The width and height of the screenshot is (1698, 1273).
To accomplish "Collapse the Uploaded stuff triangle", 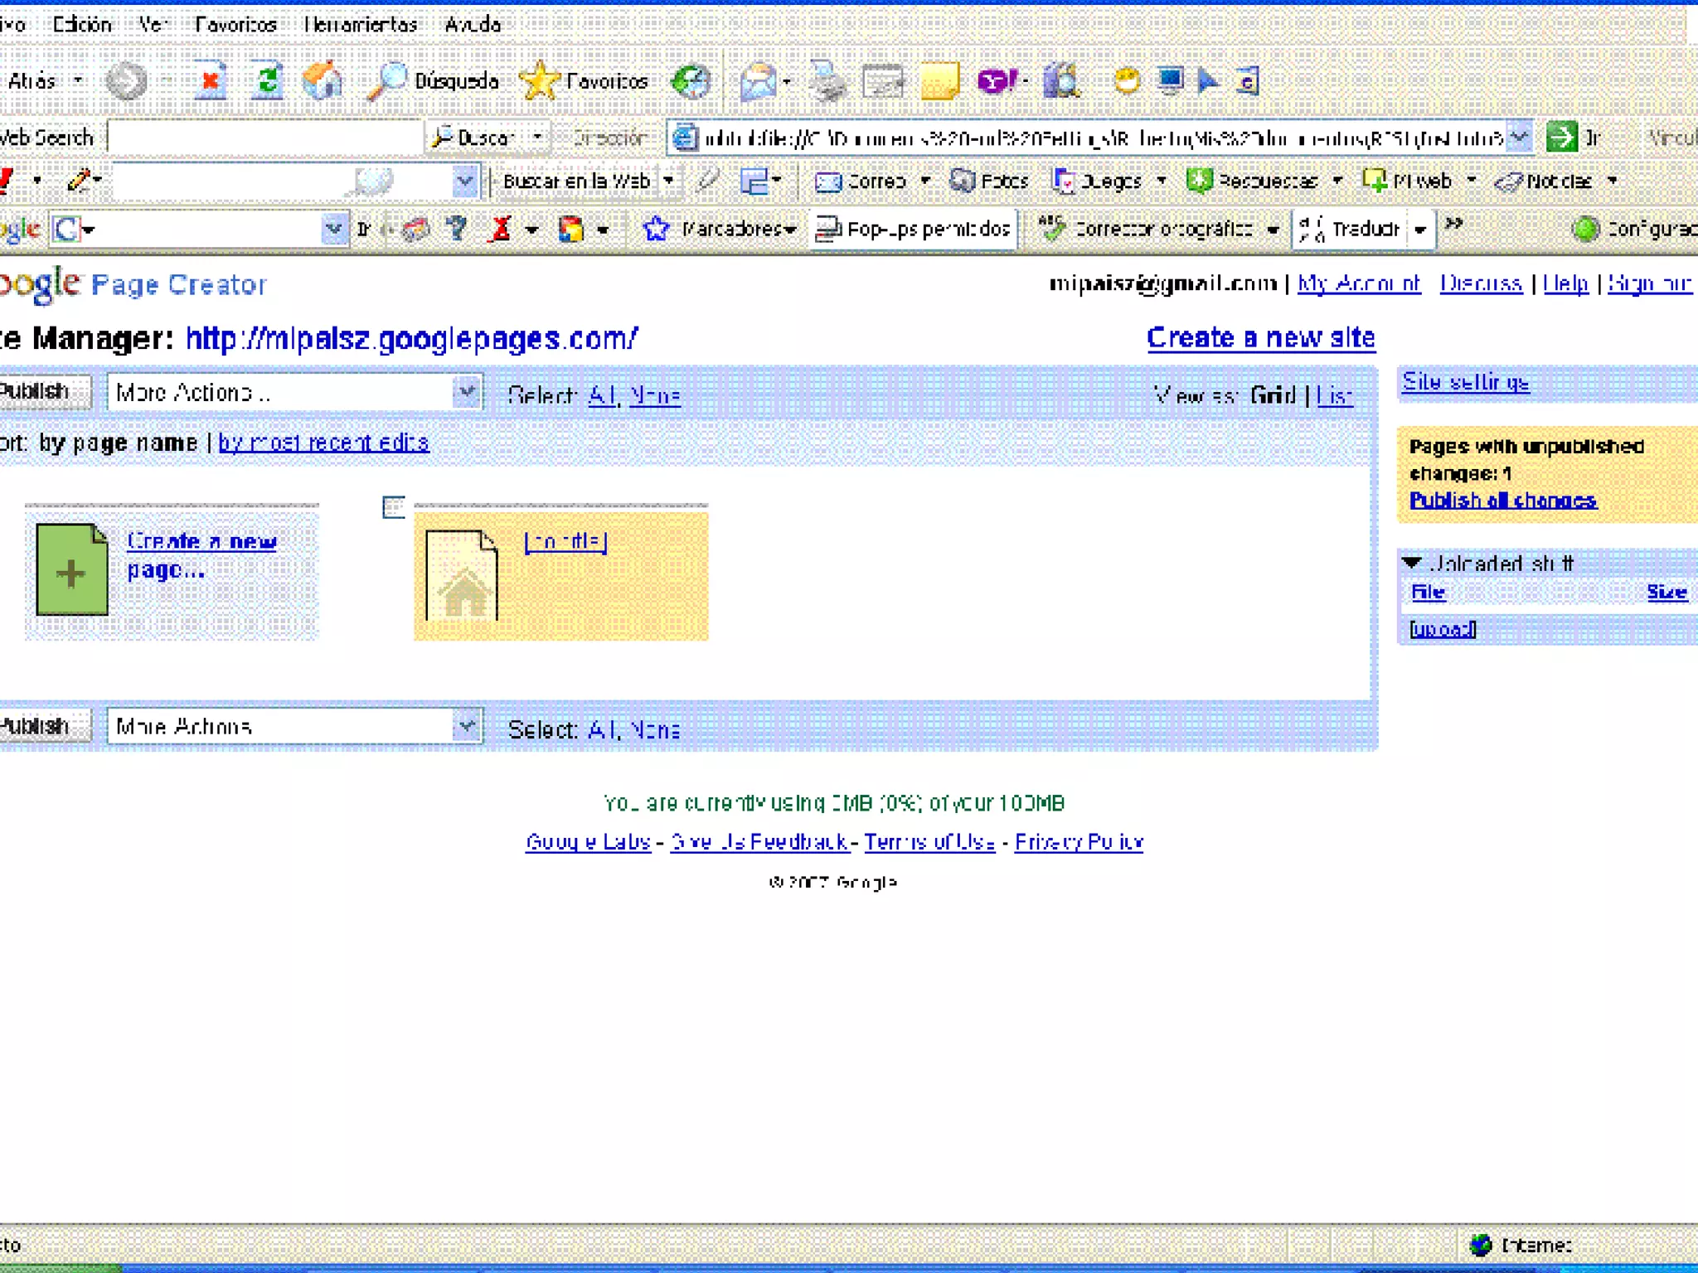I will (x=1412, y=563).
